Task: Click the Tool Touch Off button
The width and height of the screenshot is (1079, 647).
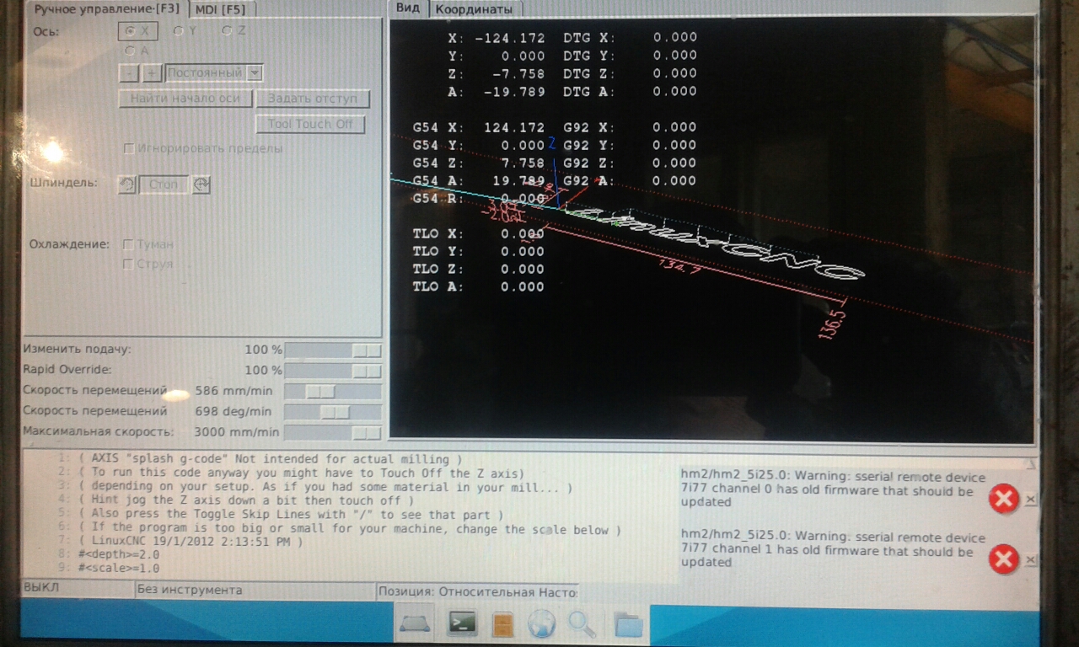Action: click(x=310, y=124)
